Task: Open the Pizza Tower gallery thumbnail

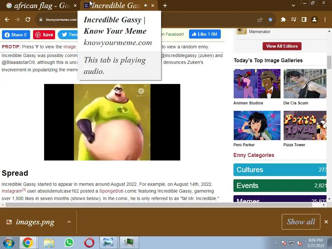Action: pos(305,125)
